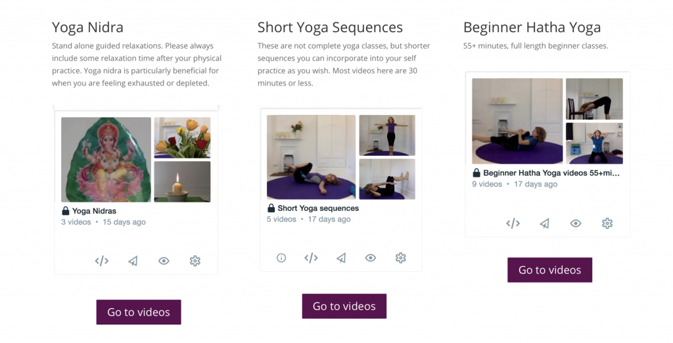Click share paper-plane icon on Yoga Nidras card

(133, 261)
